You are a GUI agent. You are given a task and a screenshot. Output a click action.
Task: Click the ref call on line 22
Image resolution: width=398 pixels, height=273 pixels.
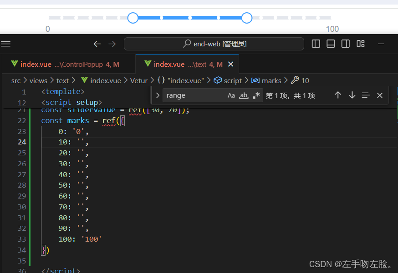pos(109,120)
